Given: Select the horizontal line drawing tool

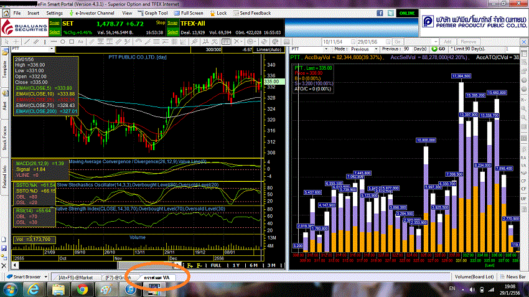Looking at the screenshot, I should click(54, 42).
